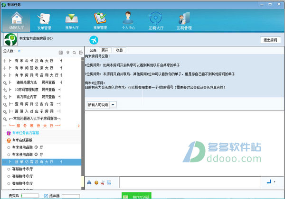Click the locked search icon beside 违规处理方法

tap(5, 83)
